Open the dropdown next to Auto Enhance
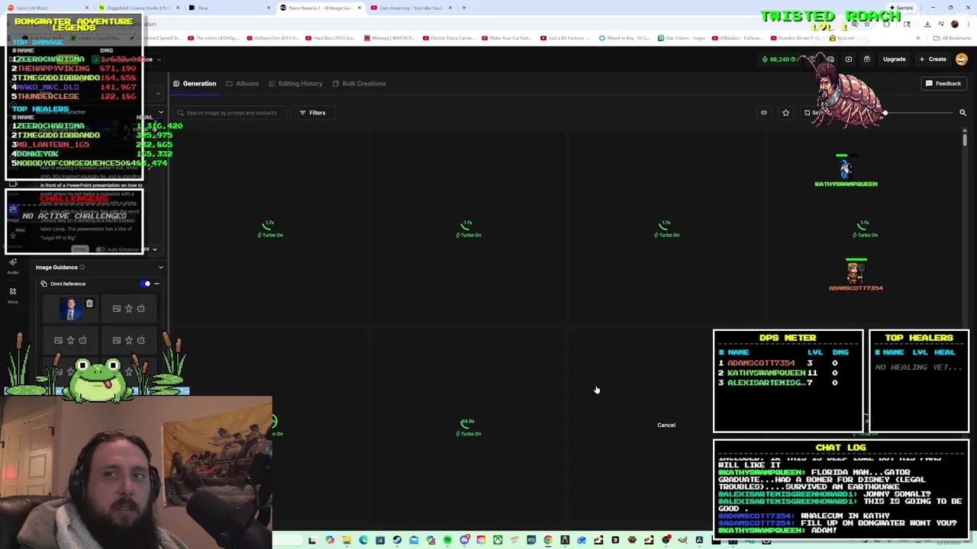Screen dimensions: 977x549 [154, 249]
